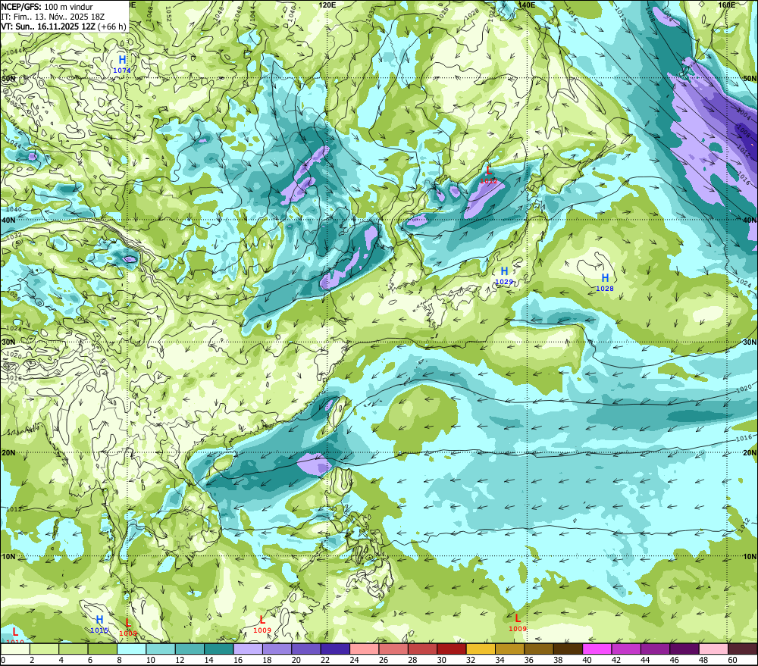Click the 1020 isobar label near right edge
The width and height of the screenshot is (758, 666).
(x=744, y=389)
